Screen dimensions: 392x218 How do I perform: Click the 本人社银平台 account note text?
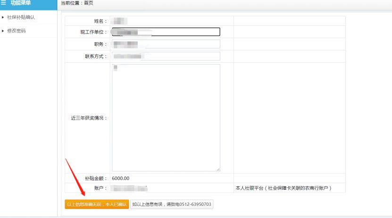pos(284,188)
